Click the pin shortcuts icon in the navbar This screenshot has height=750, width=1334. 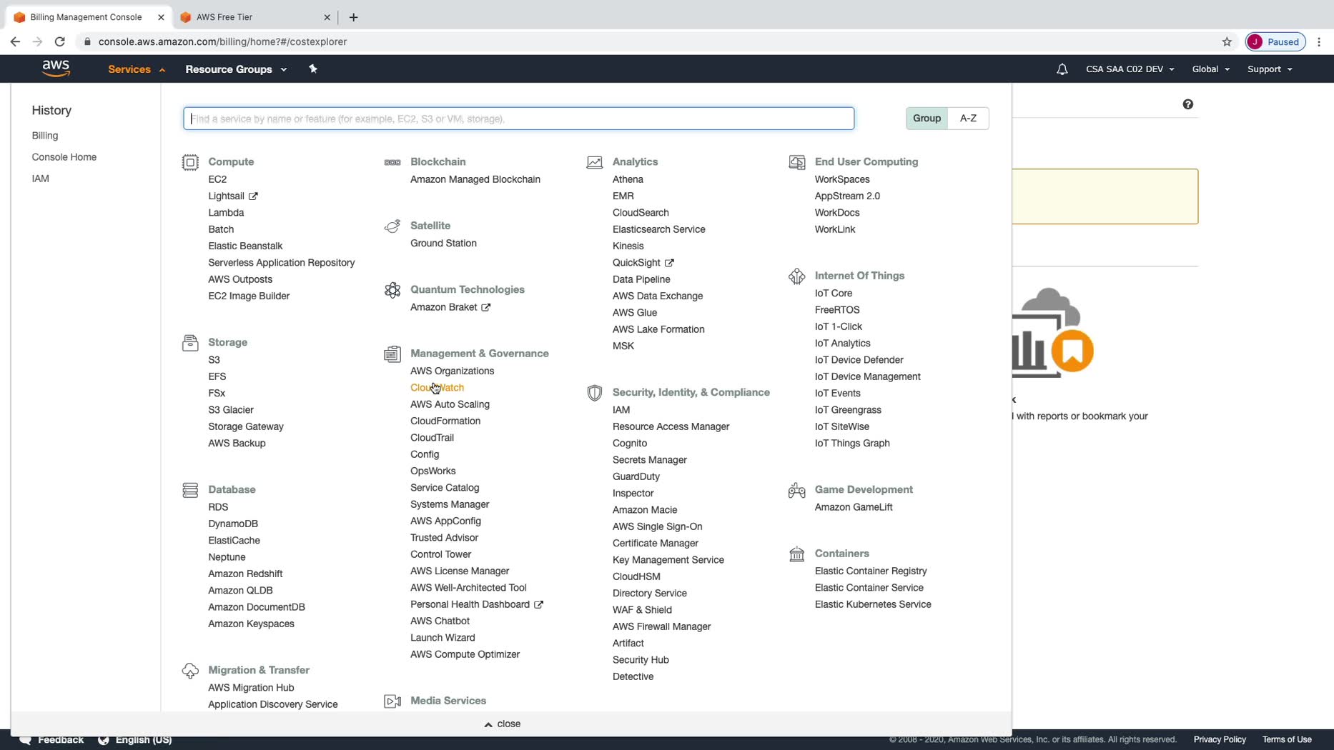tap(312, 69)
